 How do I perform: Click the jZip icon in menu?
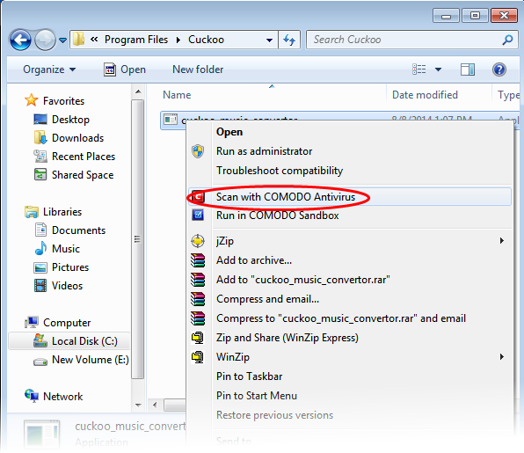198,241
